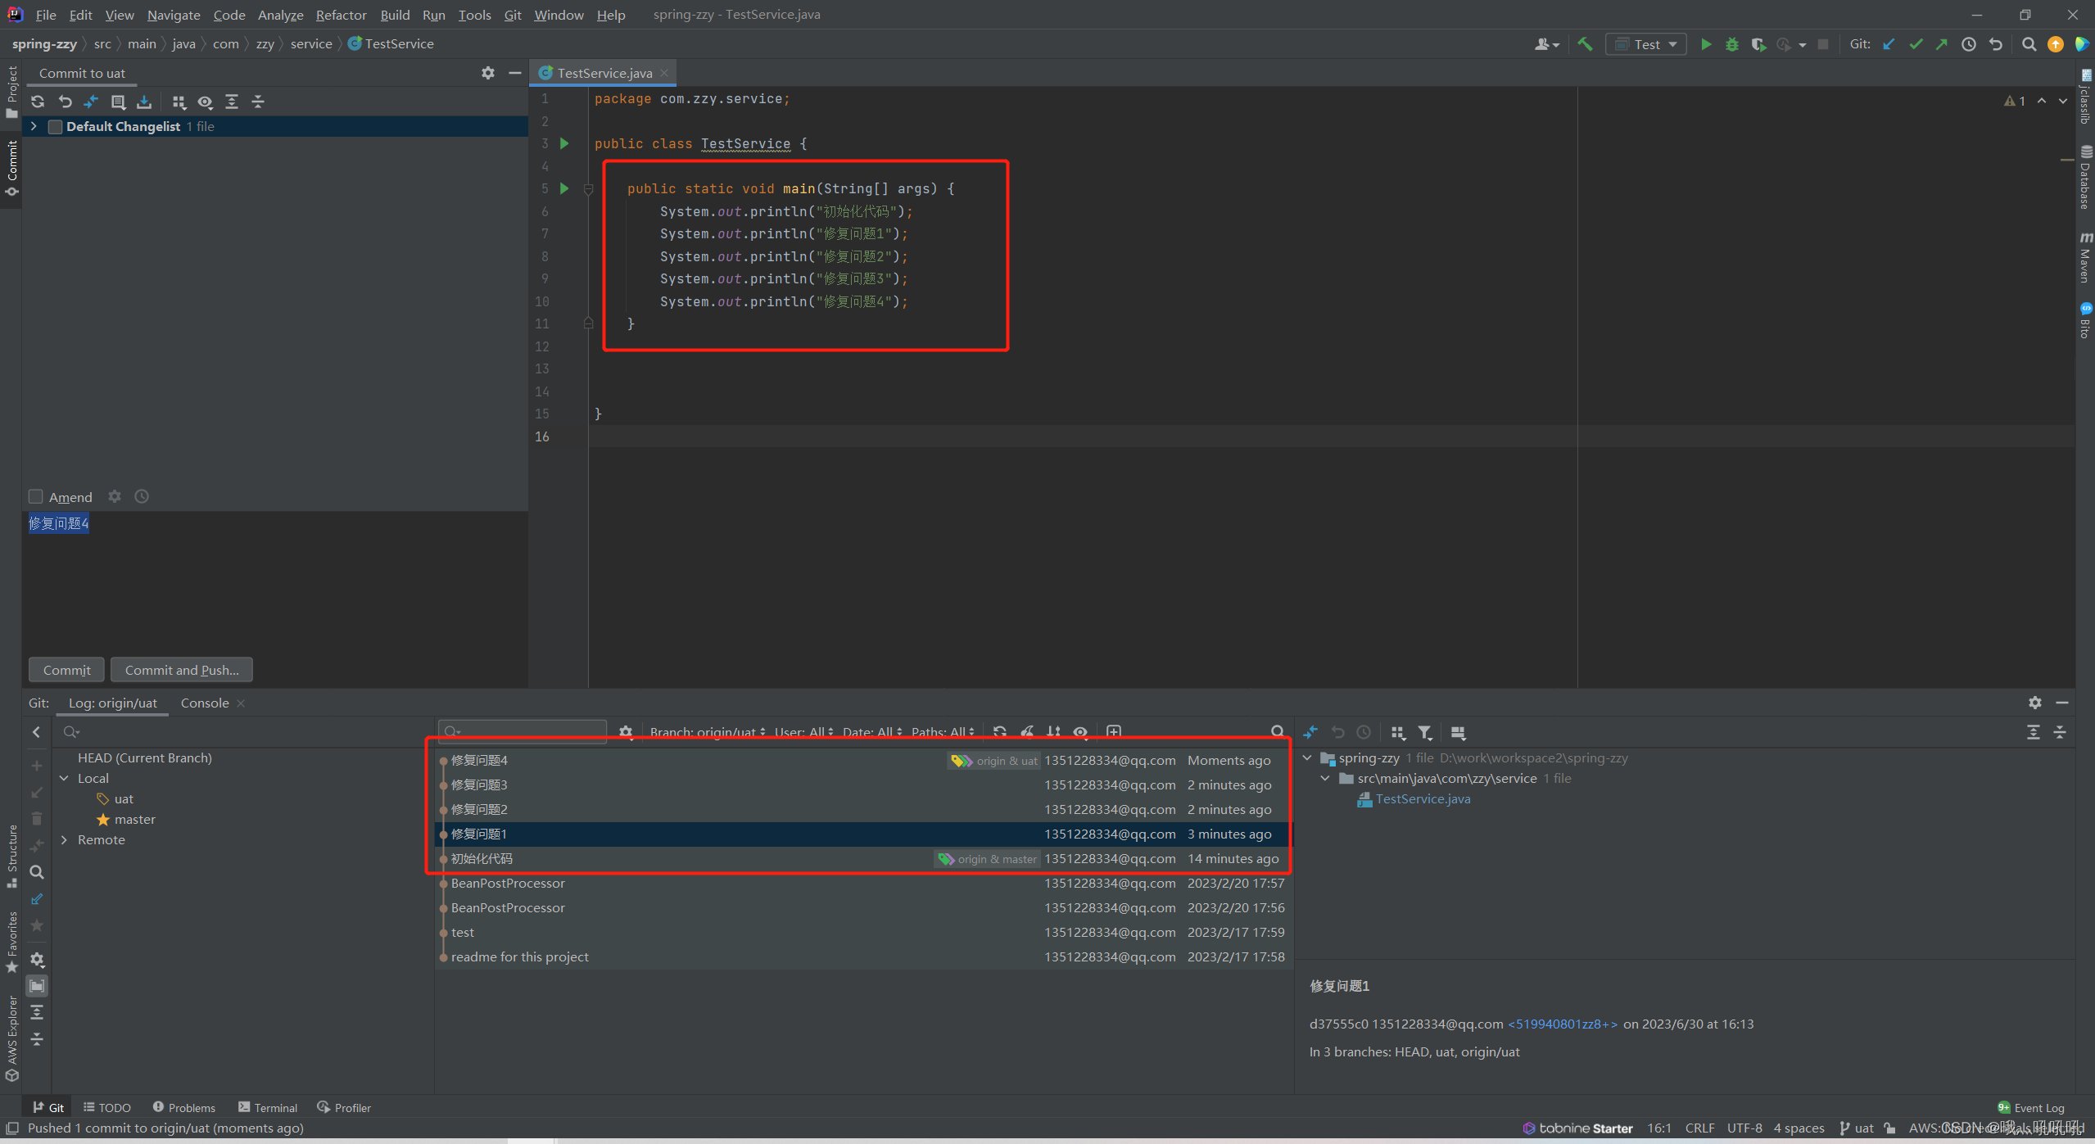
Task: Click Git update project blue arrow
Action: 1889,44
